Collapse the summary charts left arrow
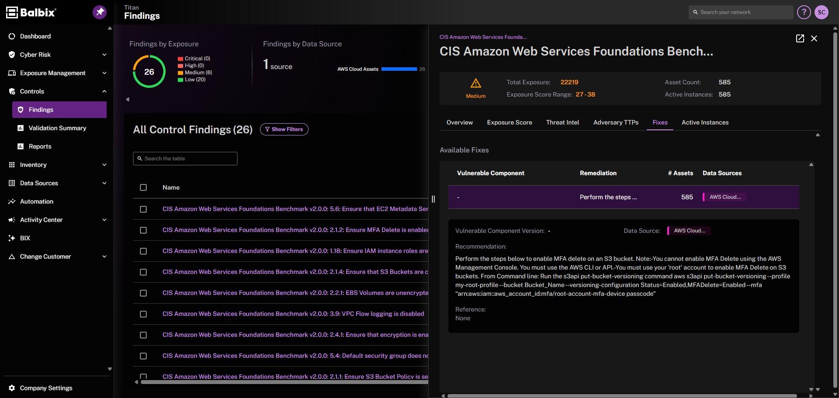This screenshot has width=839, height=398. pyautogui.click(x=128, y=99)
